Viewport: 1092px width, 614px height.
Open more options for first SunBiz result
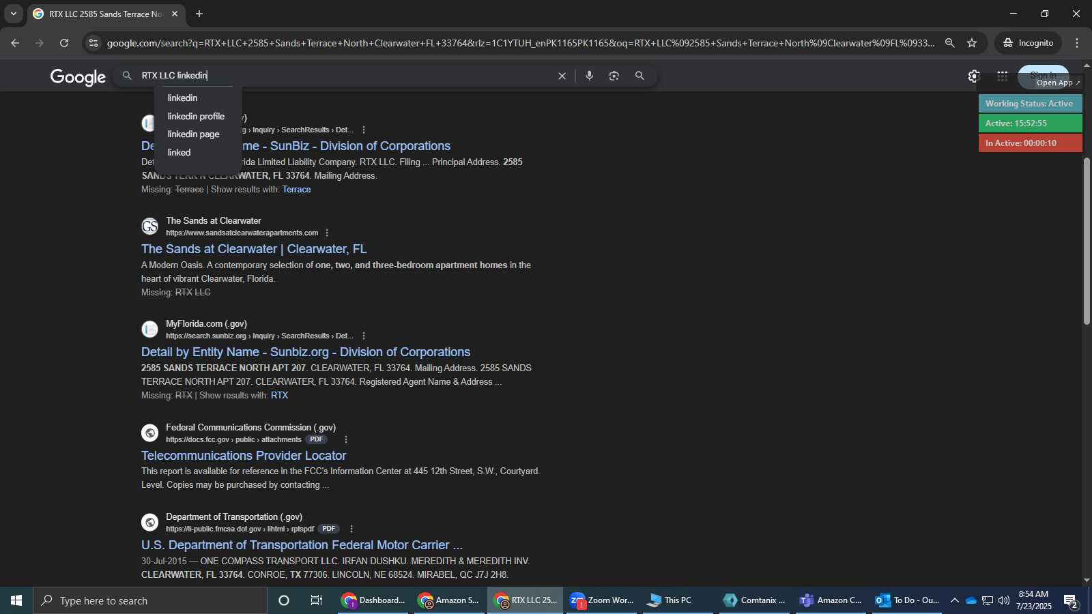click(364, 130)
